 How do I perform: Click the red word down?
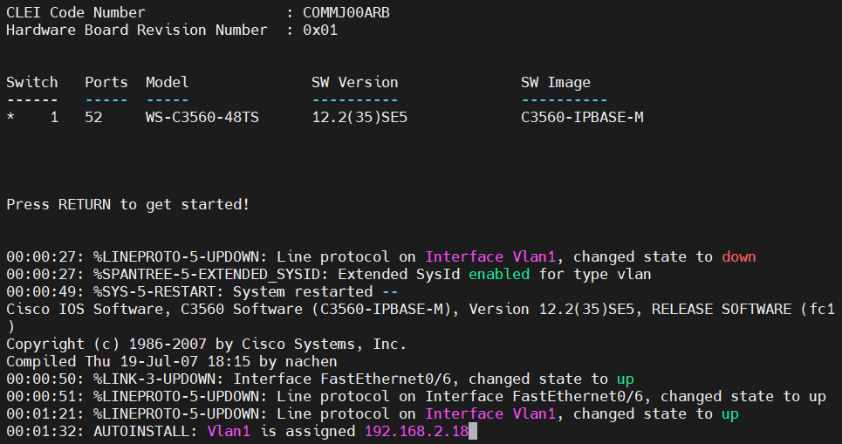click(738, 256)
